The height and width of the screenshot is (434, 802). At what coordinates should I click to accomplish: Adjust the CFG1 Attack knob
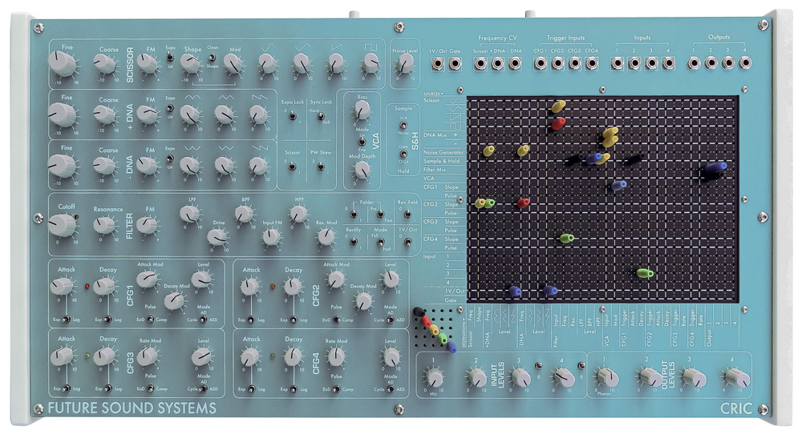point(63,286)
